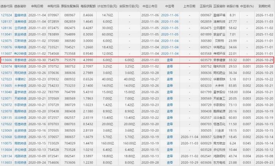Open 中签号 link 2020-11-04 in row 123075

tap(170, 41)
